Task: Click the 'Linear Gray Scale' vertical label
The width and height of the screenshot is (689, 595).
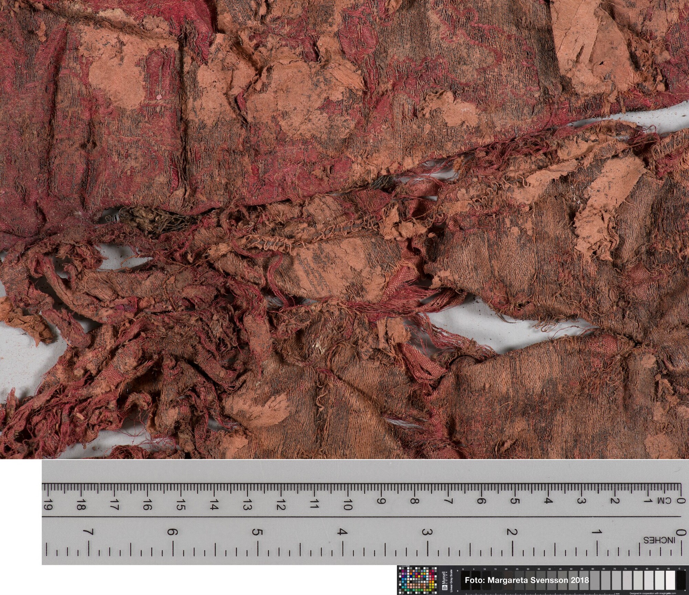Action: click(451, 581)
